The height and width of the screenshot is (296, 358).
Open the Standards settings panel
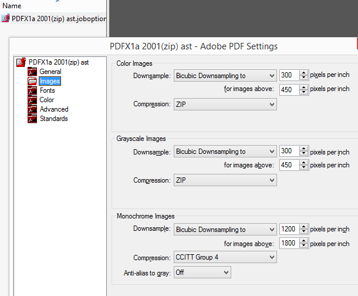pyautogui.click(x=54, y=119)
